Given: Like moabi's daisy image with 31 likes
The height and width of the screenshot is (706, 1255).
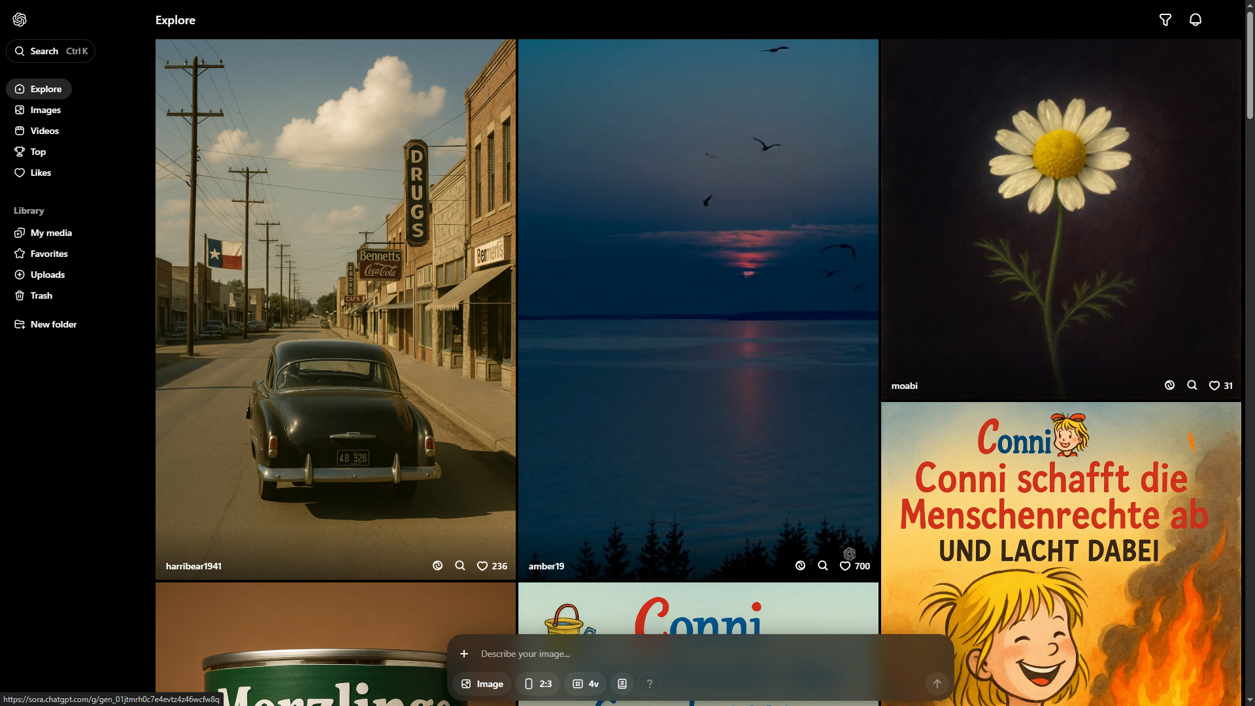Looking at the screenshot, I should 1221,386.
